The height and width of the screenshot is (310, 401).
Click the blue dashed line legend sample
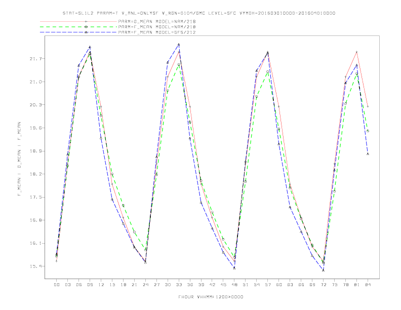78,32
